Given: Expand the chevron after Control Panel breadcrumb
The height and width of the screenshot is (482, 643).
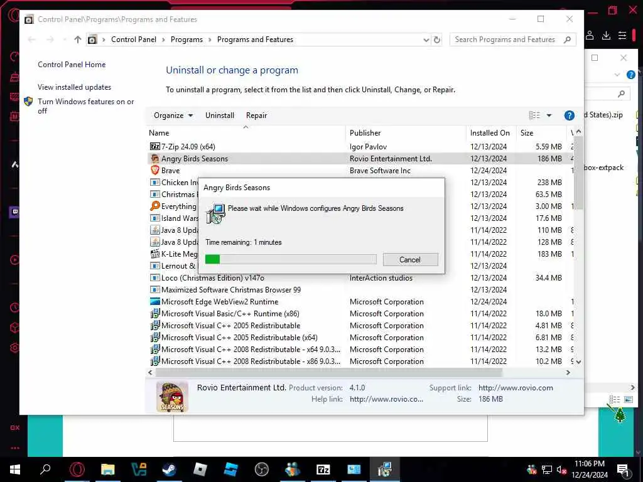Looking at the screenshot, I should 163,40.
